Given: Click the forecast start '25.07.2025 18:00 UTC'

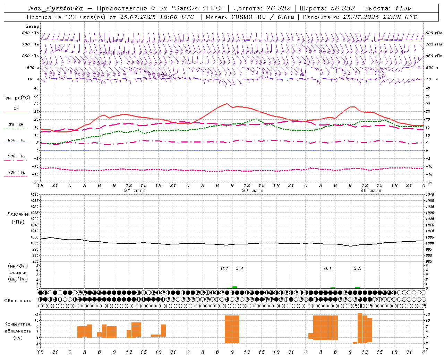Looking at the screenshot, I should (x=157, y=17).
